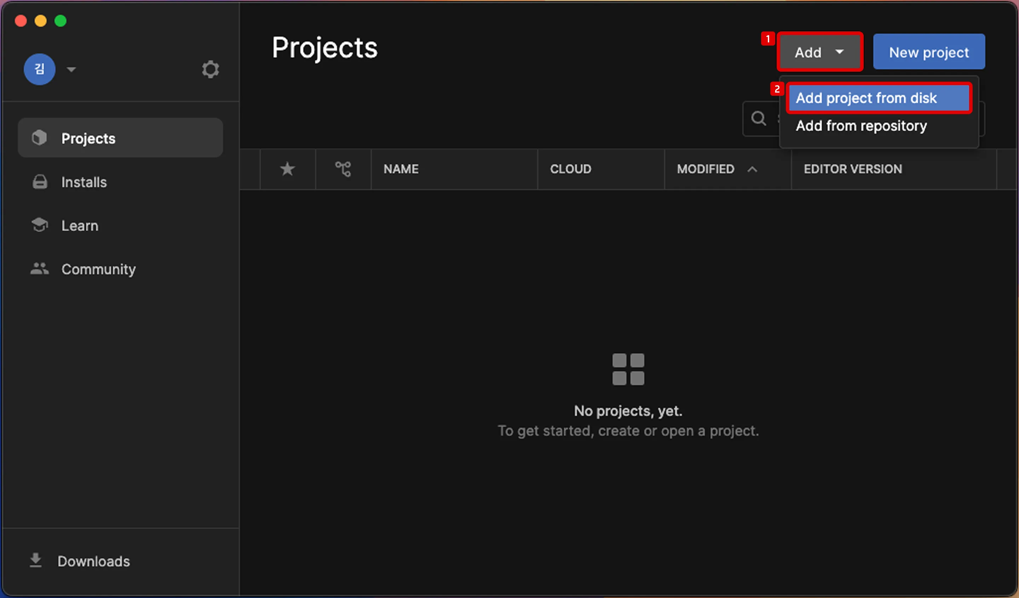
Task: Click the Learn graduation cap icon
Action: 40,225
